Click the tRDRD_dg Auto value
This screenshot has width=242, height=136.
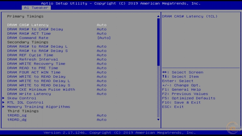[102, 120]
